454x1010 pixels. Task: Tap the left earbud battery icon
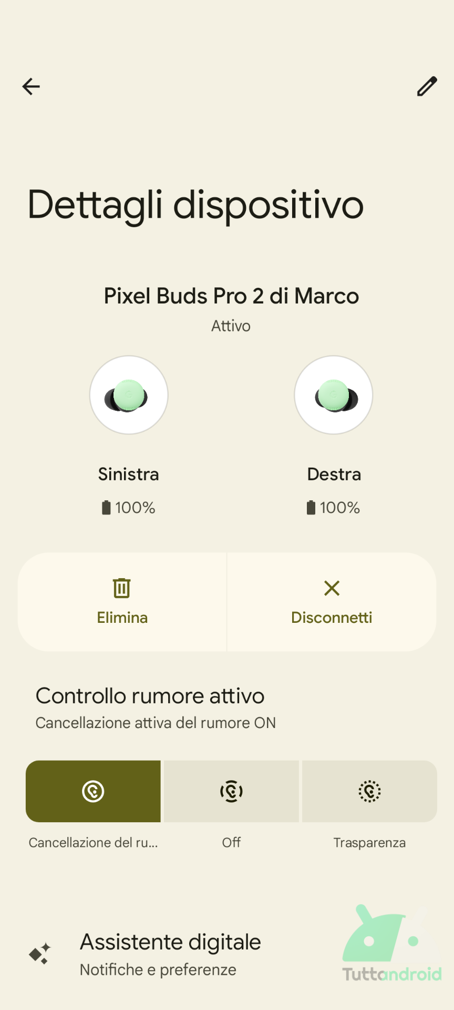click(106, 508)
